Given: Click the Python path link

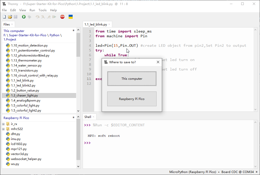Looking at the screenshot, I should (x=54, y=35).
